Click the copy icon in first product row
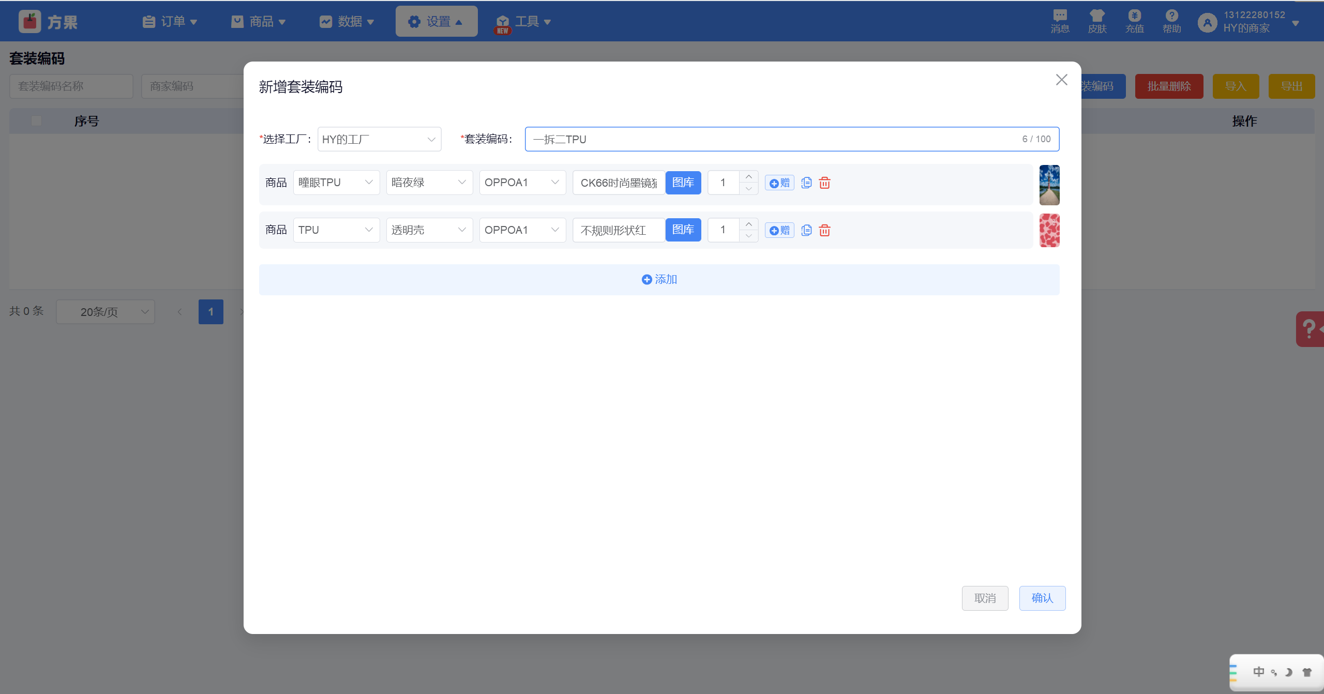 tap(806, 183)
